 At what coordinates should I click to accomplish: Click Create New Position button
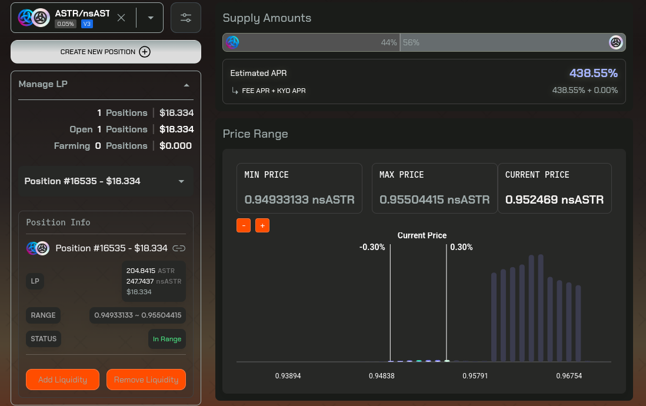[x=106, y=52]
